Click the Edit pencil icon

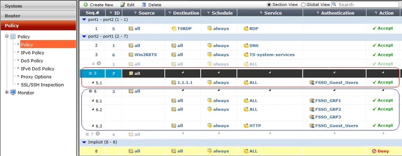[x=123, y=5]
